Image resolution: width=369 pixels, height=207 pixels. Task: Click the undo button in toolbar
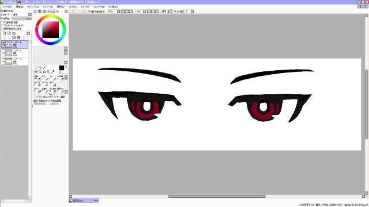click(71, 11)
